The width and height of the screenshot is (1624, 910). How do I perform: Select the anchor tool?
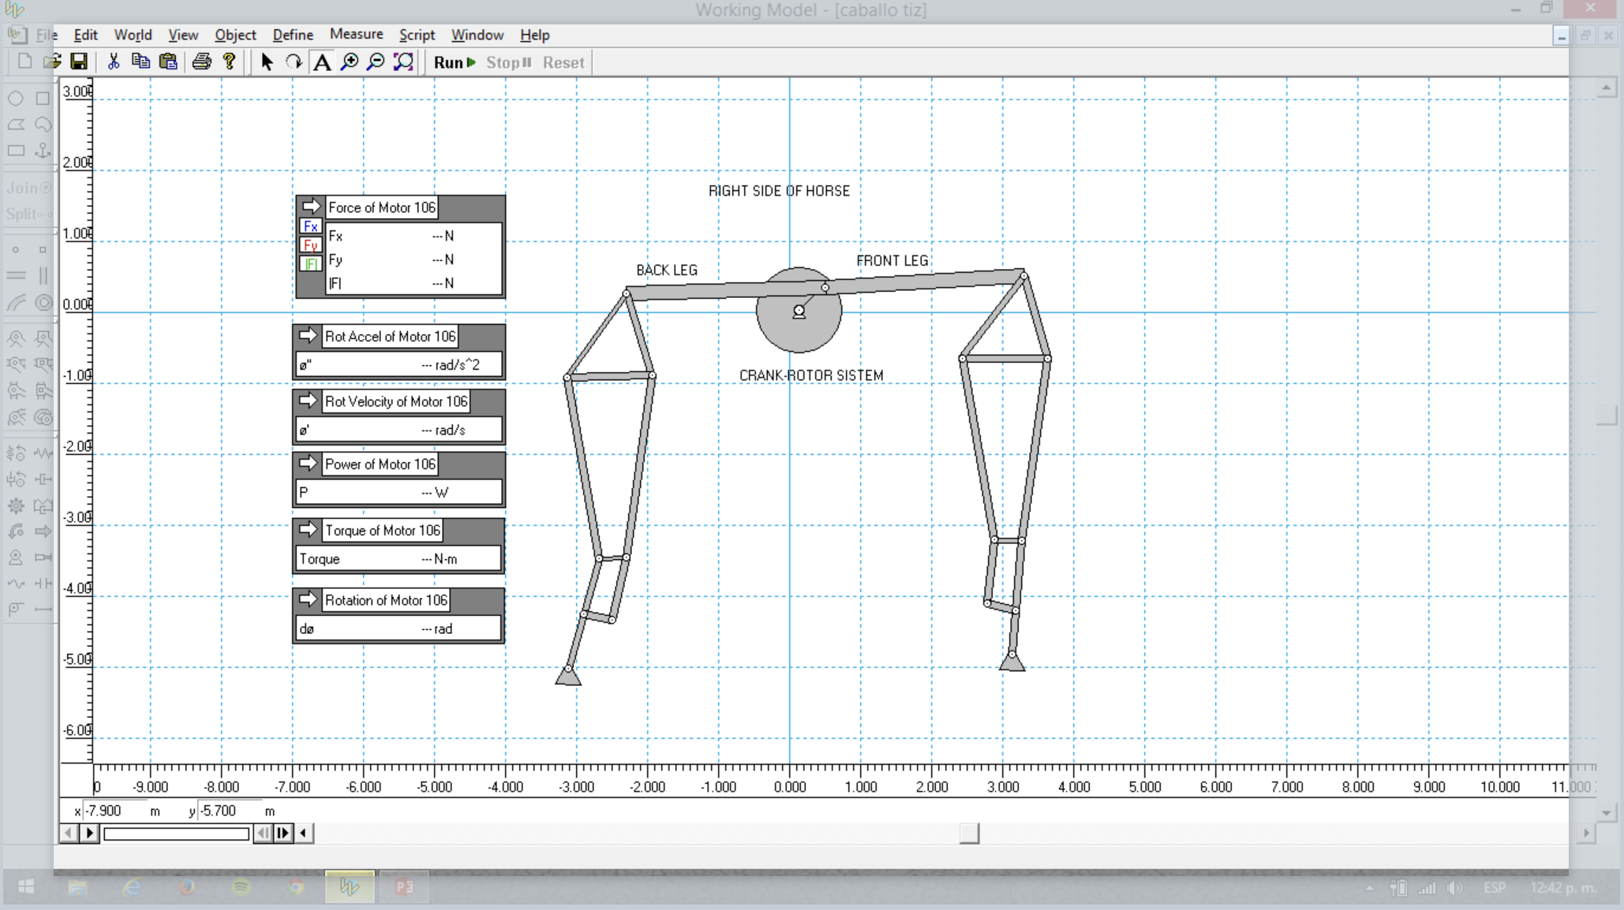click(43, 150)
